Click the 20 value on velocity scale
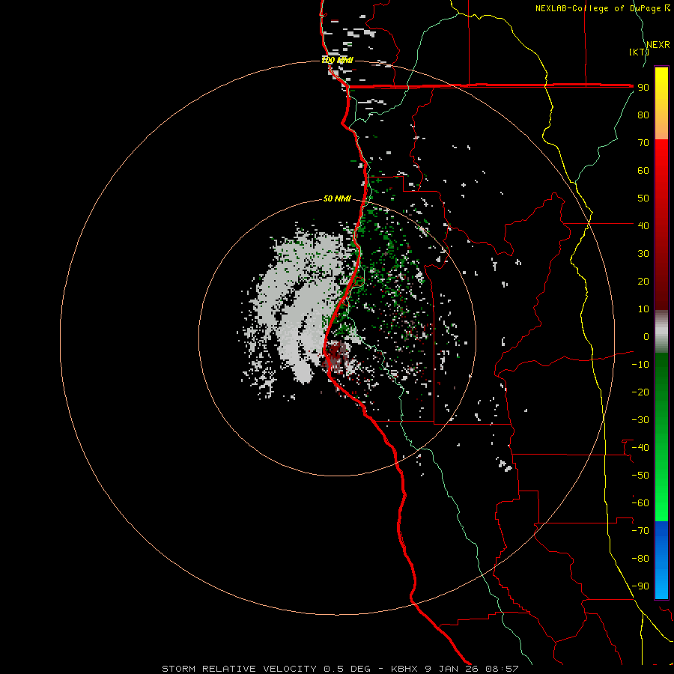This screenshot has width=674, height=674. 643,281
